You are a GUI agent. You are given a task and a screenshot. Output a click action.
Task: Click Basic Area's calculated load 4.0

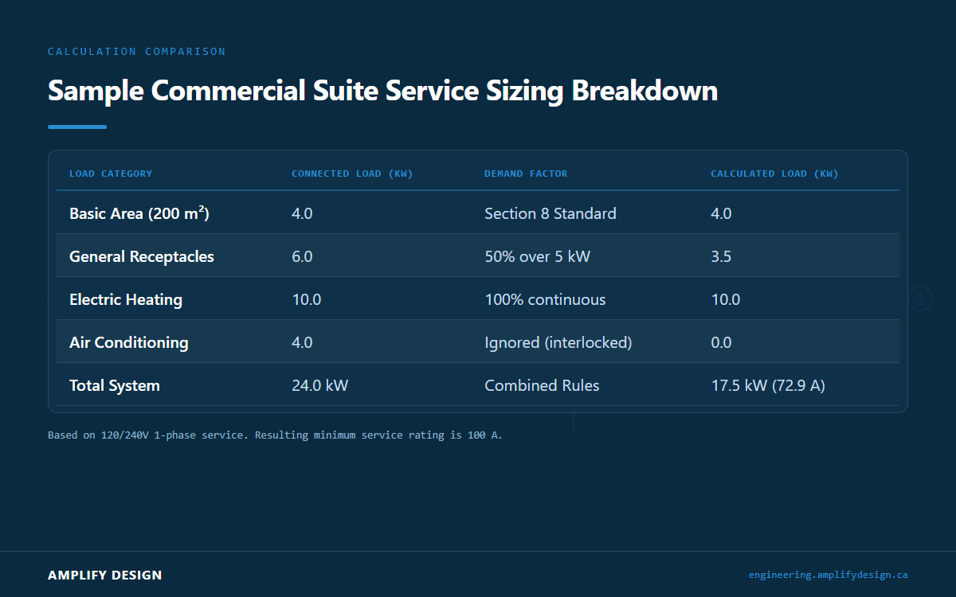(x=721, y=213)
